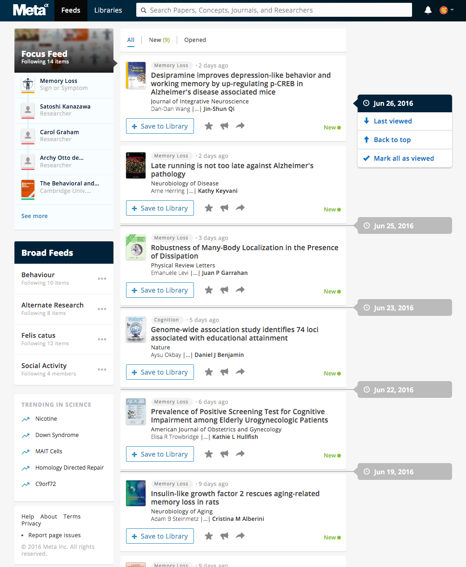Open Carol Graham researcher in Focus Feed
This screenshot has height=567, width=466.
64,136
